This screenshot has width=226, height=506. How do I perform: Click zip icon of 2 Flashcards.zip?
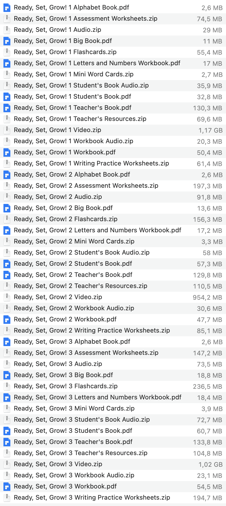7,219
